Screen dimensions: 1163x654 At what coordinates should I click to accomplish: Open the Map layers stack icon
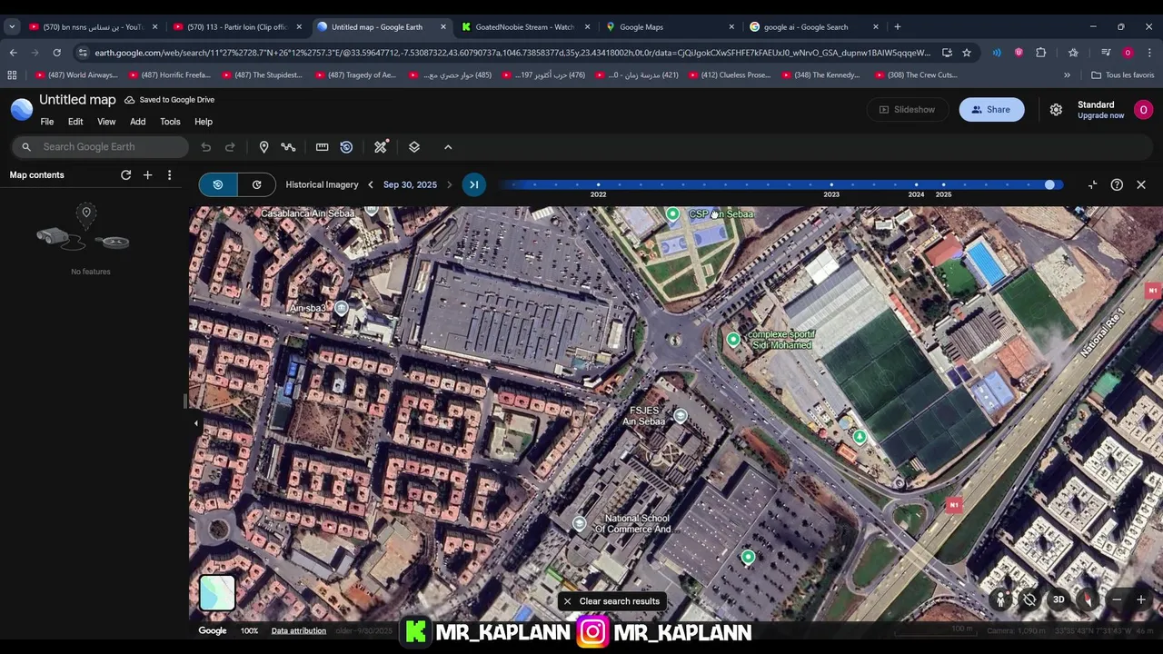pos(414,147)
